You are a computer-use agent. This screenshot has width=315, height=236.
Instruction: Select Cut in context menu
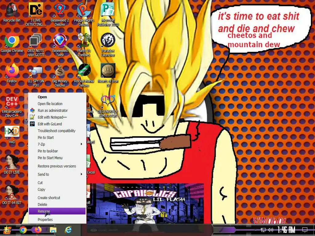click(x=57, y=183)
